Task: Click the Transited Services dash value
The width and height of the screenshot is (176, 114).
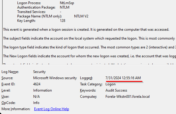Action: coord(60,12)
